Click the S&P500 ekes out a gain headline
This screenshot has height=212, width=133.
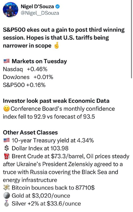point(64,38)
